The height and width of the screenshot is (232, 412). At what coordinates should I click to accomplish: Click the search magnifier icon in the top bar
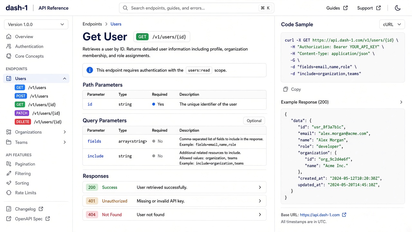(x=125, y=8)
